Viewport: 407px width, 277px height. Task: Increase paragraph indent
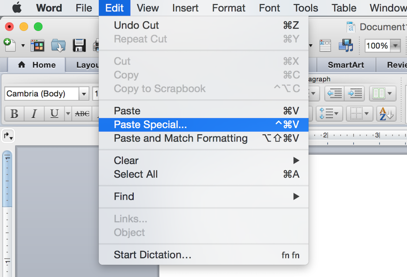354,93
